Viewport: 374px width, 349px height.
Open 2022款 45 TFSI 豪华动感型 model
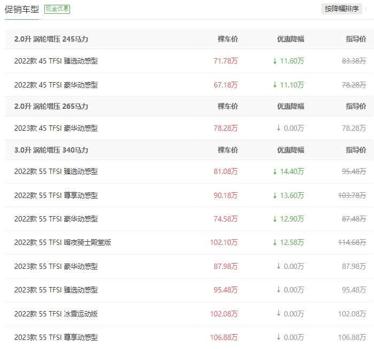(56, 85)
